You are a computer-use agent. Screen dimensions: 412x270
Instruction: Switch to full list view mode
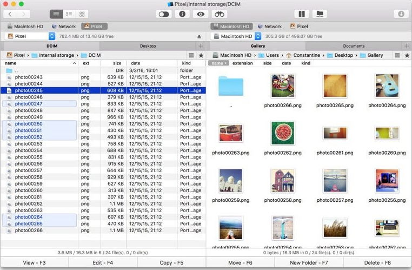[x=56, y=14]
